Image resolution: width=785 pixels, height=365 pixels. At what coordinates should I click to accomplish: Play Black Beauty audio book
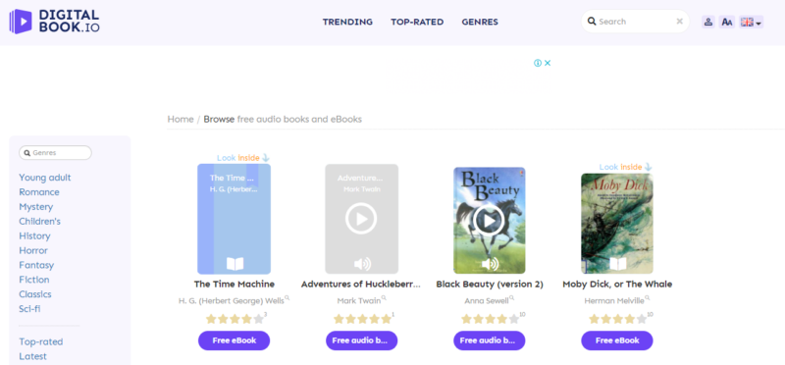[489, 220]
